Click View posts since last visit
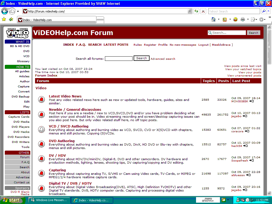The image size is (272, 204). (243, 66)
